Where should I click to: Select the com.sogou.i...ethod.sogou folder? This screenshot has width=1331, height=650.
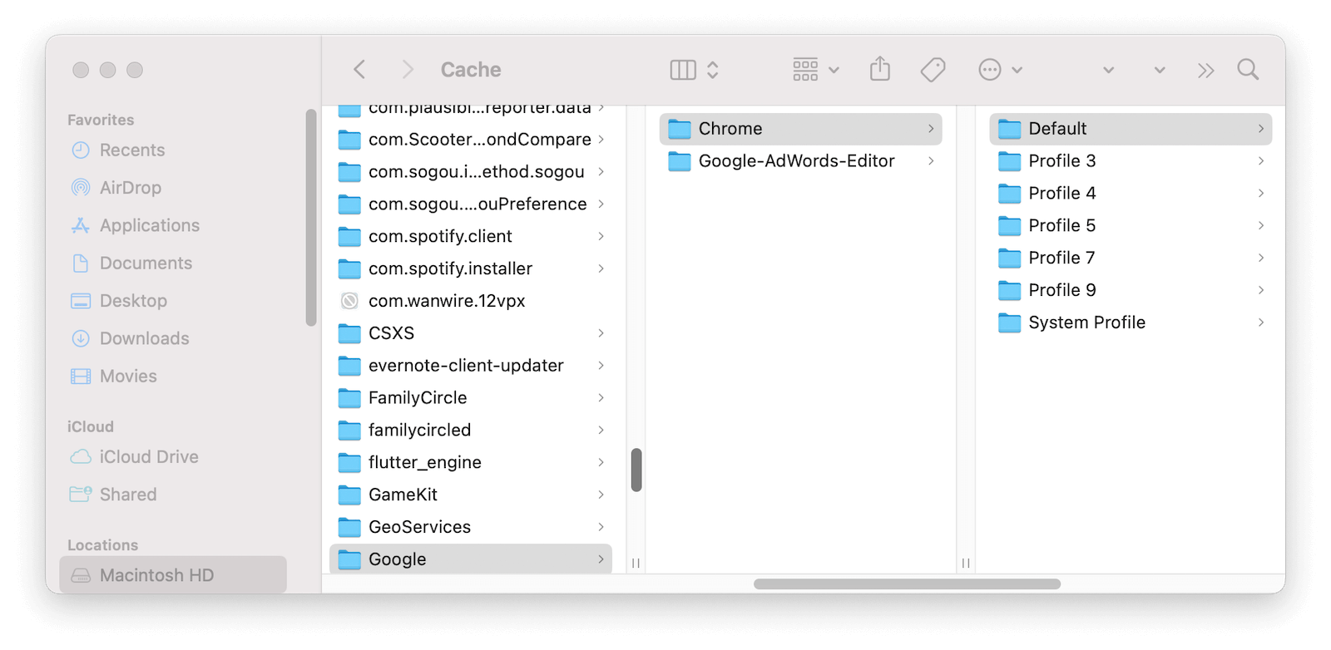tap(471, 172)
